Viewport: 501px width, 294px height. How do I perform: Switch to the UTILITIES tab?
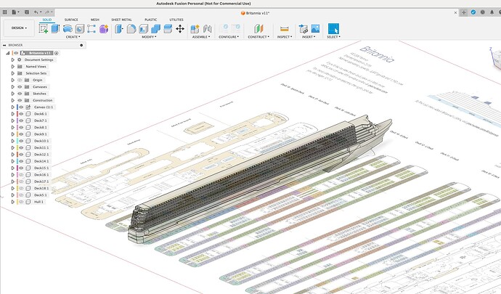point(176,20)
